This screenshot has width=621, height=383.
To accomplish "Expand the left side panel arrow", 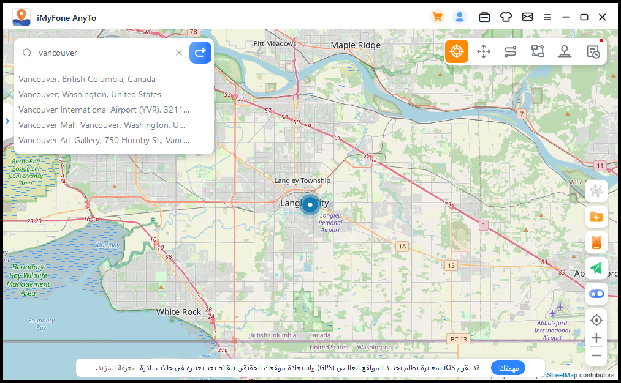I will point(7,121).
